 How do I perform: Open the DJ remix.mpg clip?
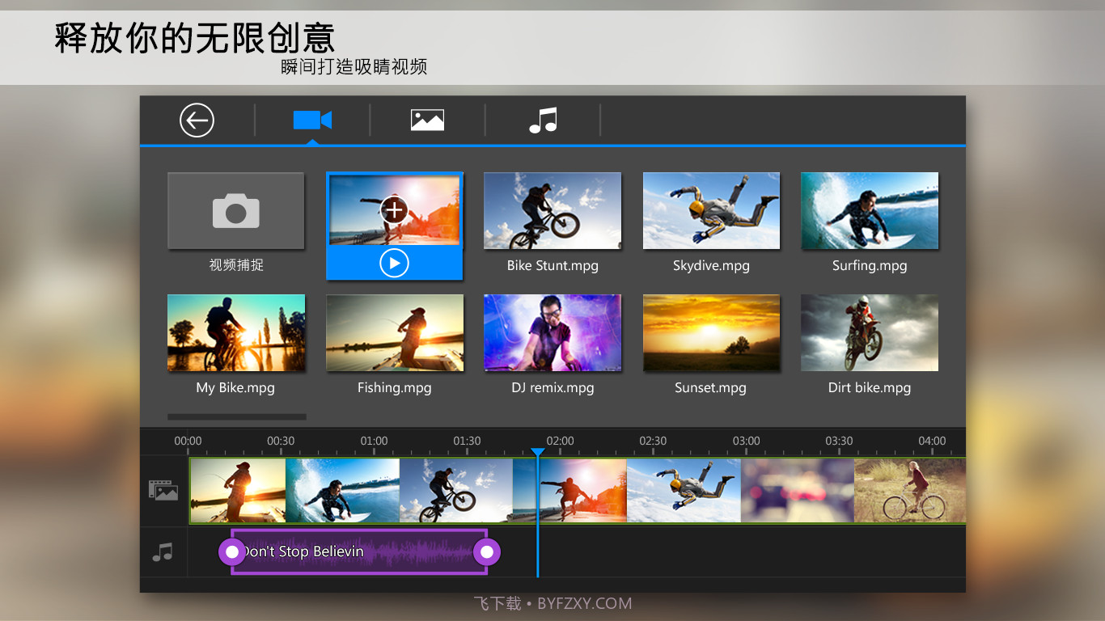[x=552, y=332]
